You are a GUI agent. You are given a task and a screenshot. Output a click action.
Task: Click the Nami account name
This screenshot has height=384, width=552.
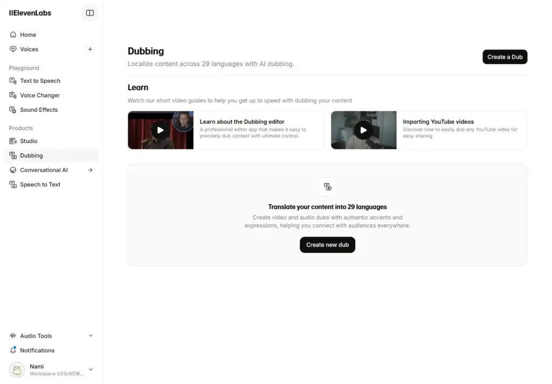coord(37,366)
